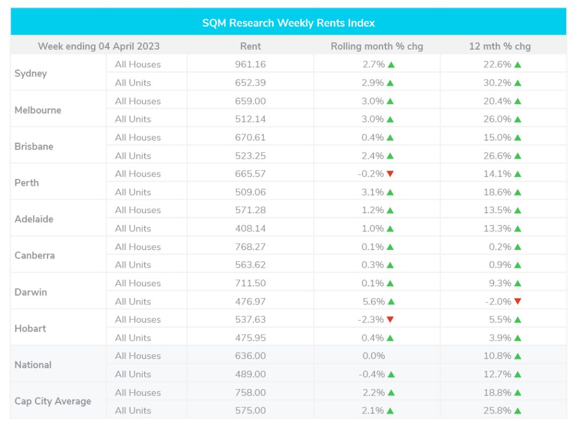Click the green up arrow beside 10.8%
The image size is (577, 428).
point(518,356)
